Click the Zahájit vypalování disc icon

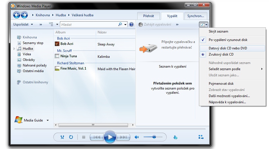(140, 24)
